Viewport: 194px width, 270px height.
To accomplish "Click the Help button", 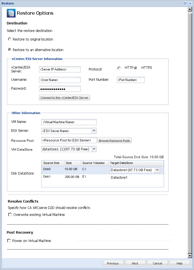I will tap(180, 263).
